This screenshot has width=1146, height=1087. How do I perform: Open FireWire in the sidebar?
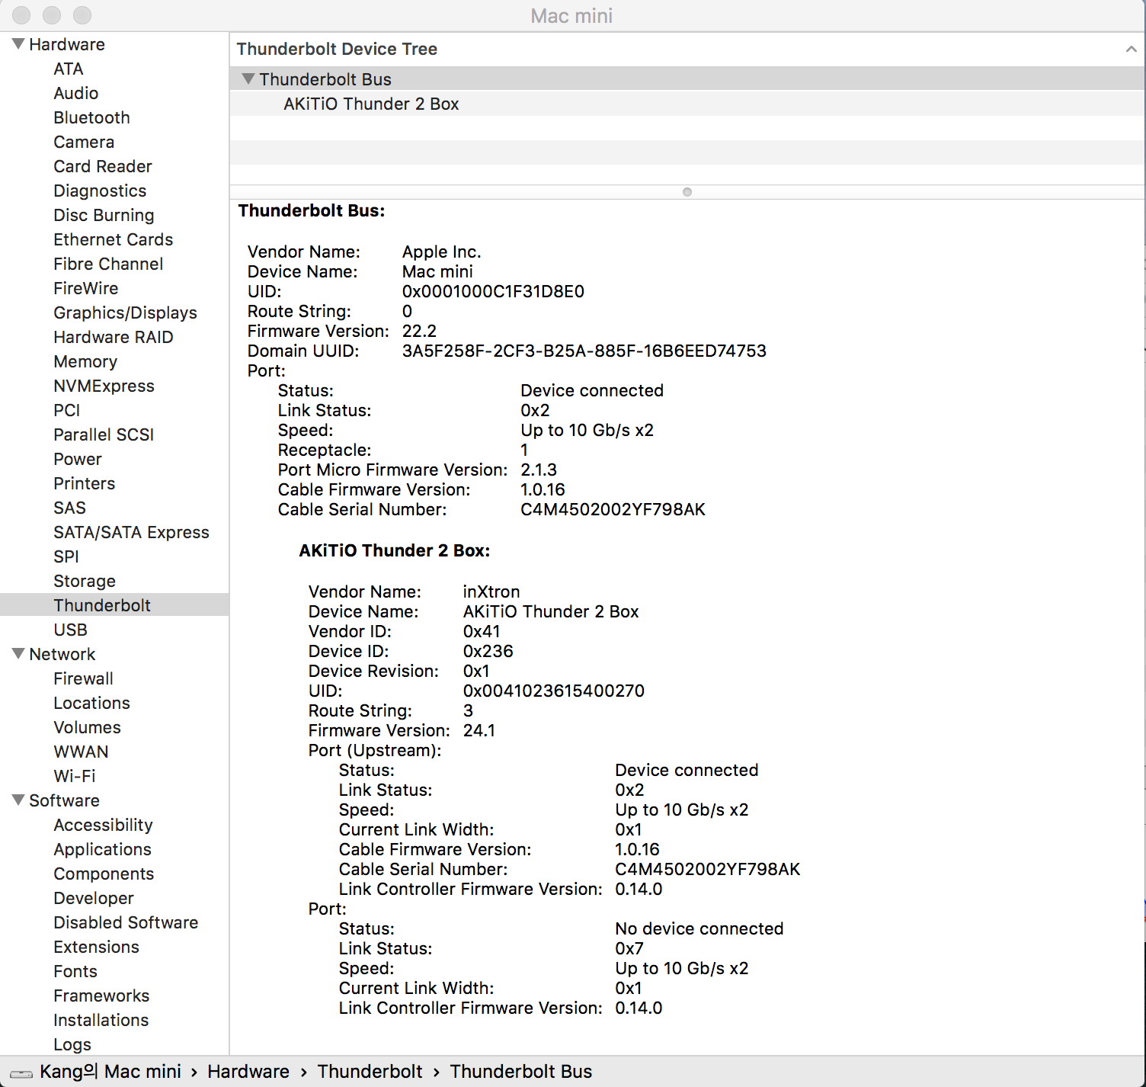tap(86, 288)
